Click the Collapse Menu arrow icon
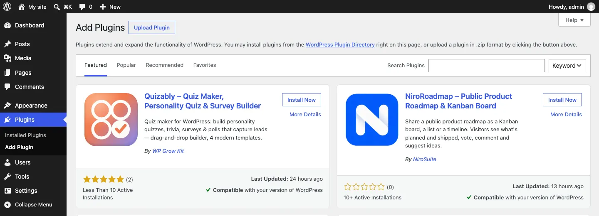Image resolution: width=599 pixels, height=216 pixels. (x=7, y=205)
